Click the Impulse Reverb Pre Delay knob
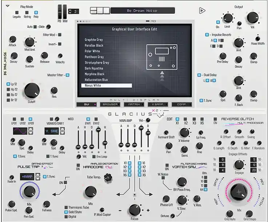This screenshot has width=269, height=222. click(x=223, y=56)
